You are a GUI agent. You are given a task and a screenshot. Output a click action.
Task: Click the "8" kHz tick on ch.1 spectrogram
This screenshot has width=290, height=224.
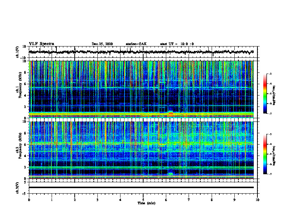click(25, 72)
